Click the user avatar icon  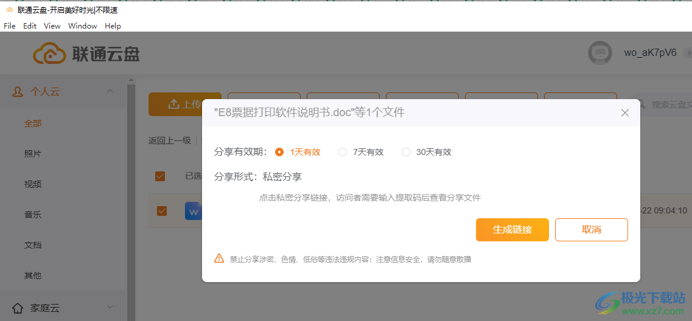tap(600, 53)
